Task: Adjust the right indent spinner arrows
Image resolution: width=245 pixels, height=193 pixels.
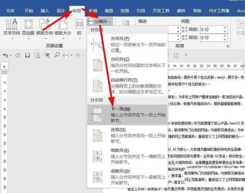Action: [x=178, y=38]
